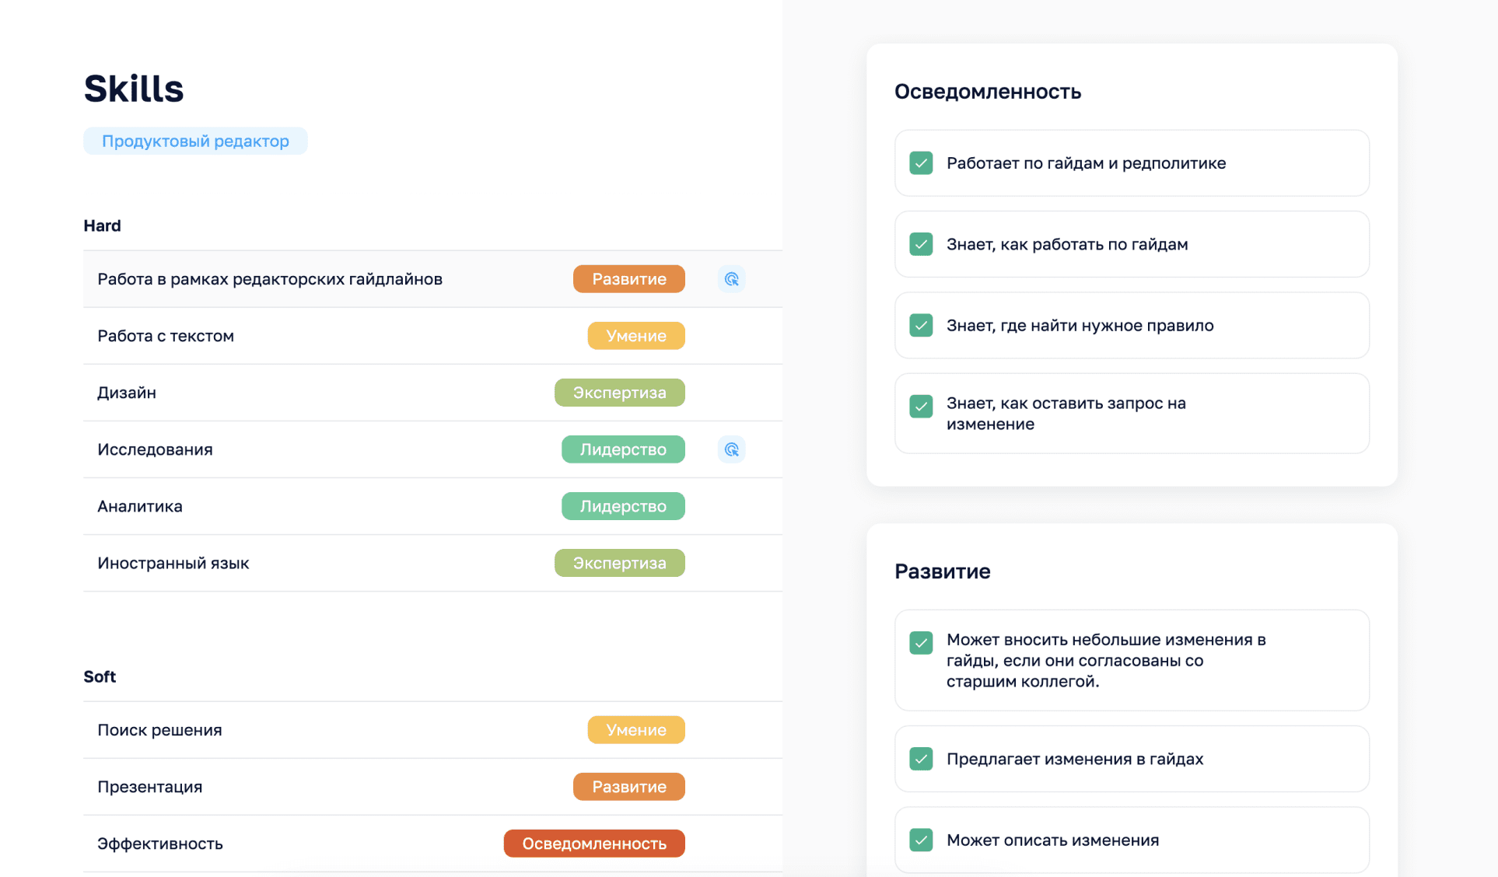Uncheck "Может вносить небольшие изменения в гайды"
Screen dimensions: 1498x877
click(920, 643)
